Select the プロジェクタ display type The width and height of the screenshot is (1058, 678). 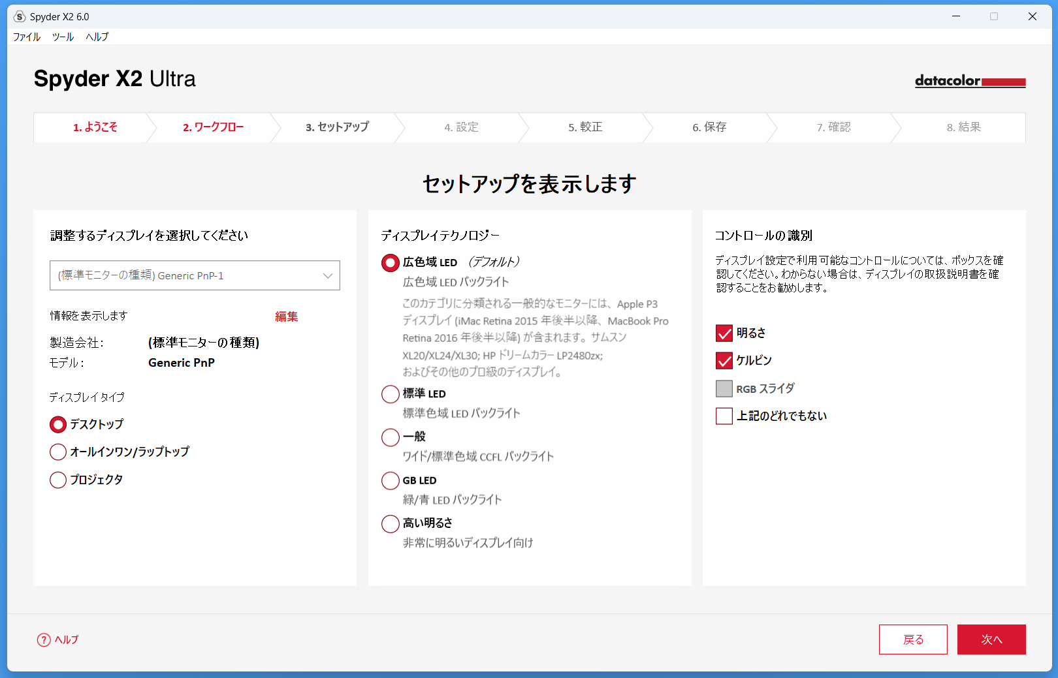tap(58, 480)
